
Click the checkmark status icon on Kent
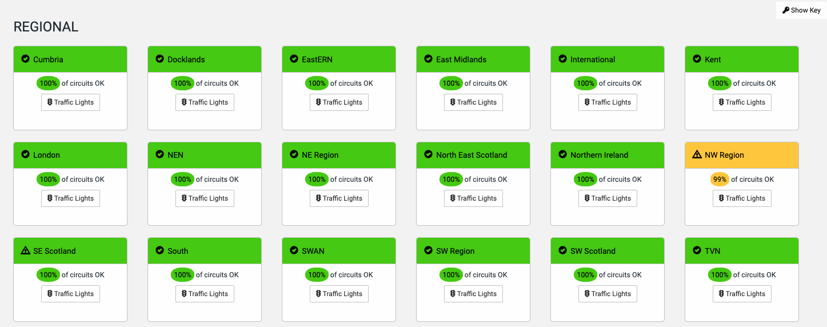(x=697, y=59)
